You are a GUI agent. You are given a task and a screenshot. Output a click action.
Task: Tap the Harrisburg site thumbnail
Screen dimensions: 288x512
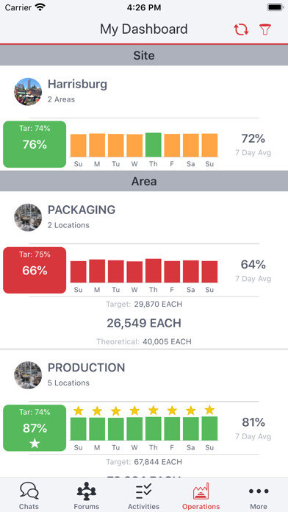(28, 92)
